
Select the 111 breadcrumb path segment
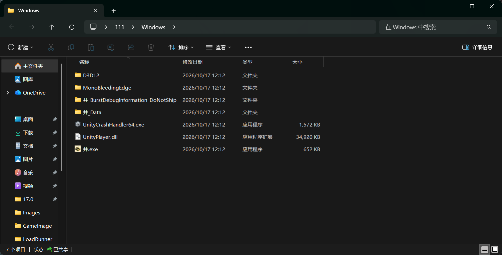[x=120, y=27]
